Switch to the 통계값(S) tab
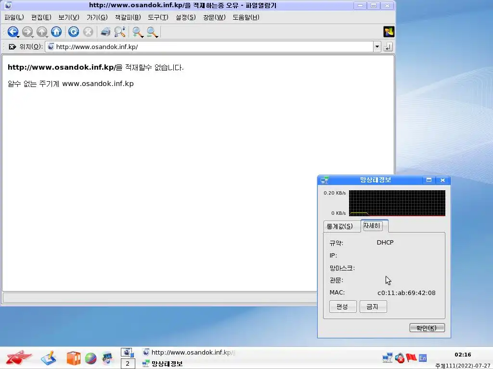 [342, 226]
